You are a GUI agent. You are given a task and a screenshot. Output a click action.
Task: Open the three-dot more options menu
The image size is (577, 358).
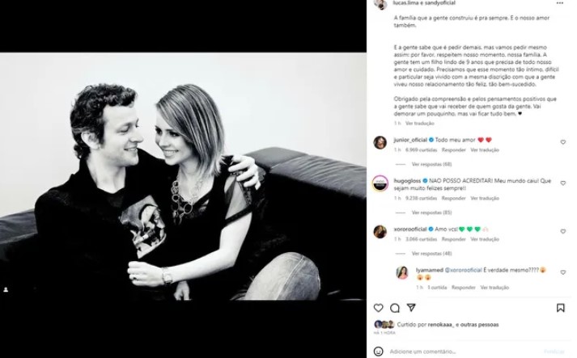click(560, 3)
